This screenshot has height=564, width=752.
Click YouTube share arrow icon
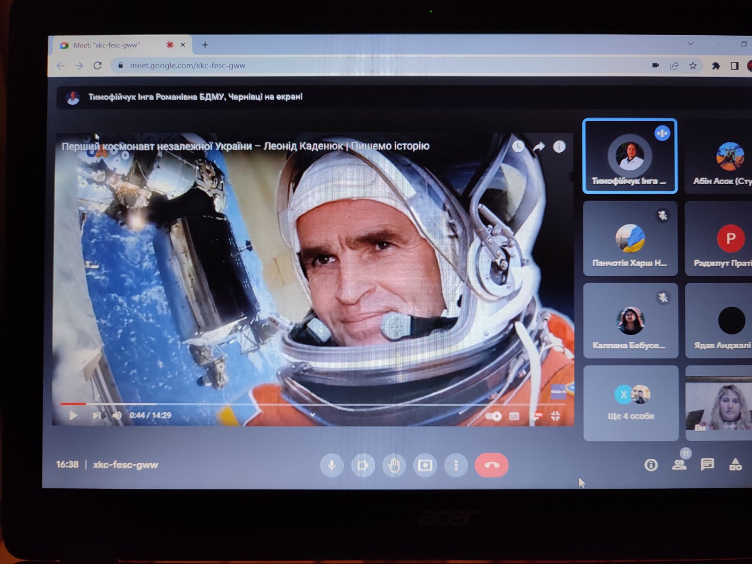539,147
